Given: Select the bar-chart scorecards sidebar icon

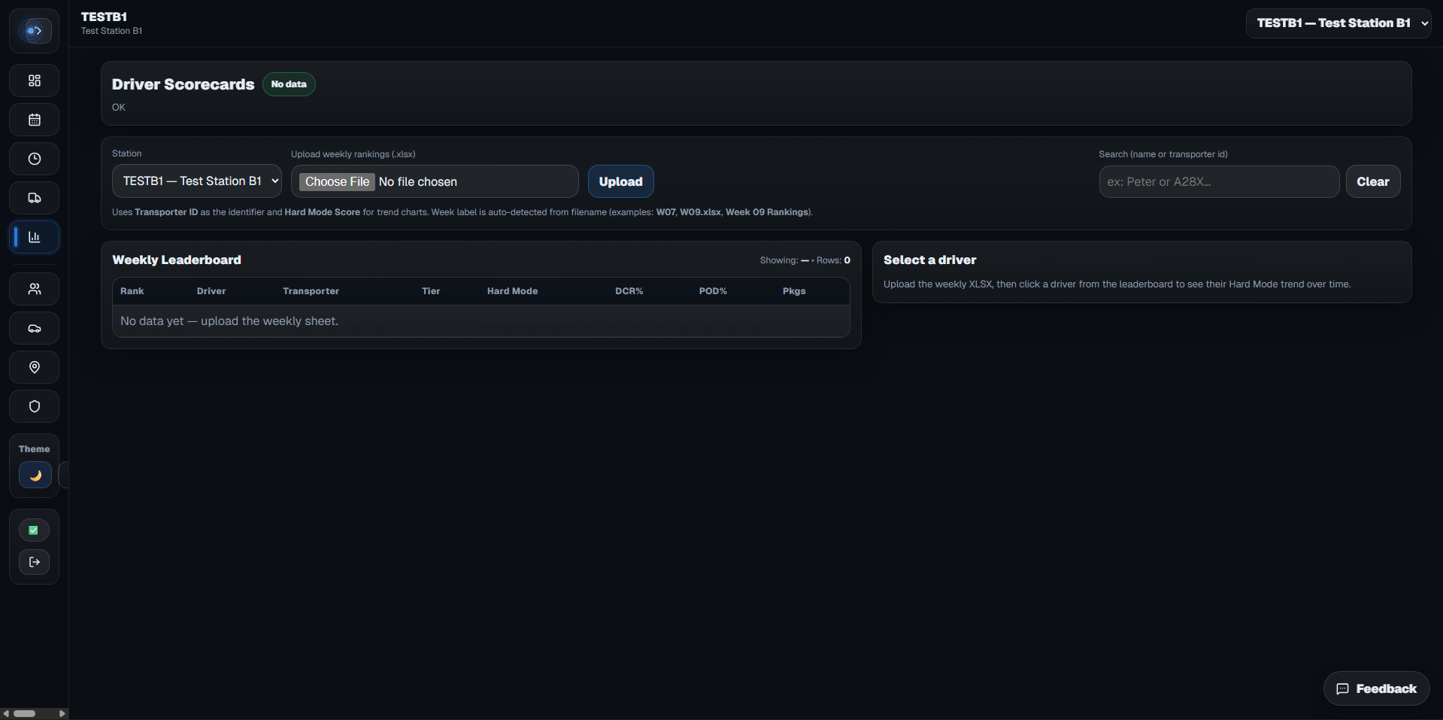Looking at the screenshot, I should click(x=34, y=237).
